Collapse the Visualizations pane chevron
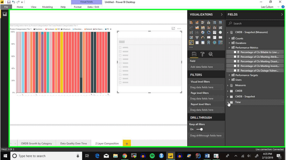 [222, 14]
